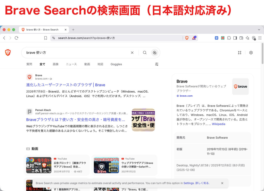Reload the page with the refresh icon
264x191 pixels.
coord(16,38)
